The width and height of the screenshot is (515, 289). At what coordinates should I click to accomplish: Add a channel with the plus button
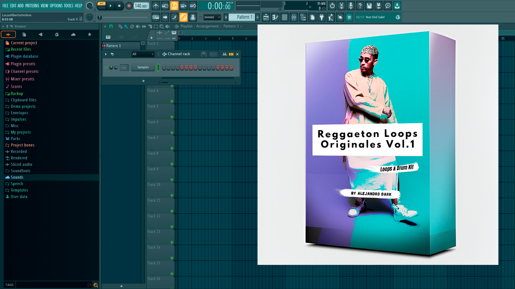pyautogui.click(x=143, y=81)
